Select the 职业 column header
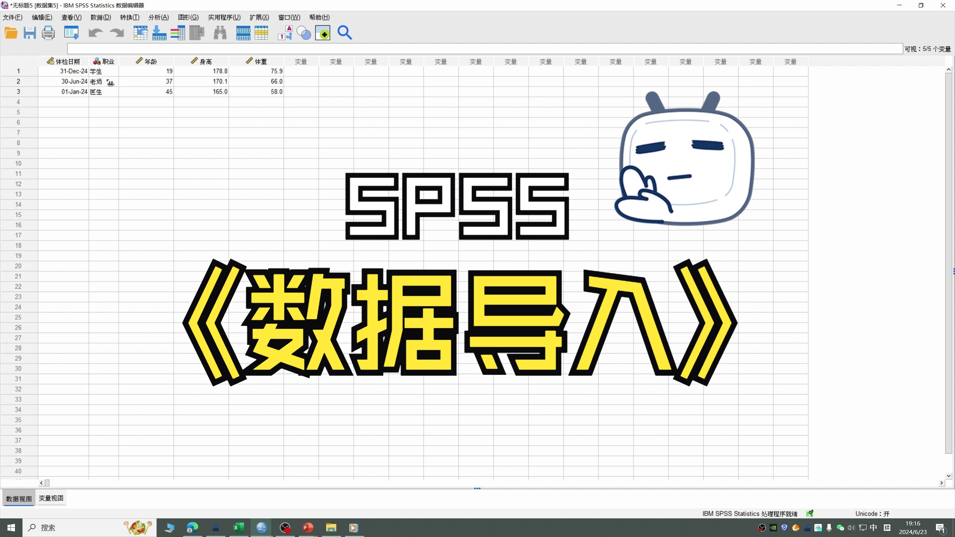The height and width of the screenshot is (537, 955). pyautogui.click(x=104, y=62)
